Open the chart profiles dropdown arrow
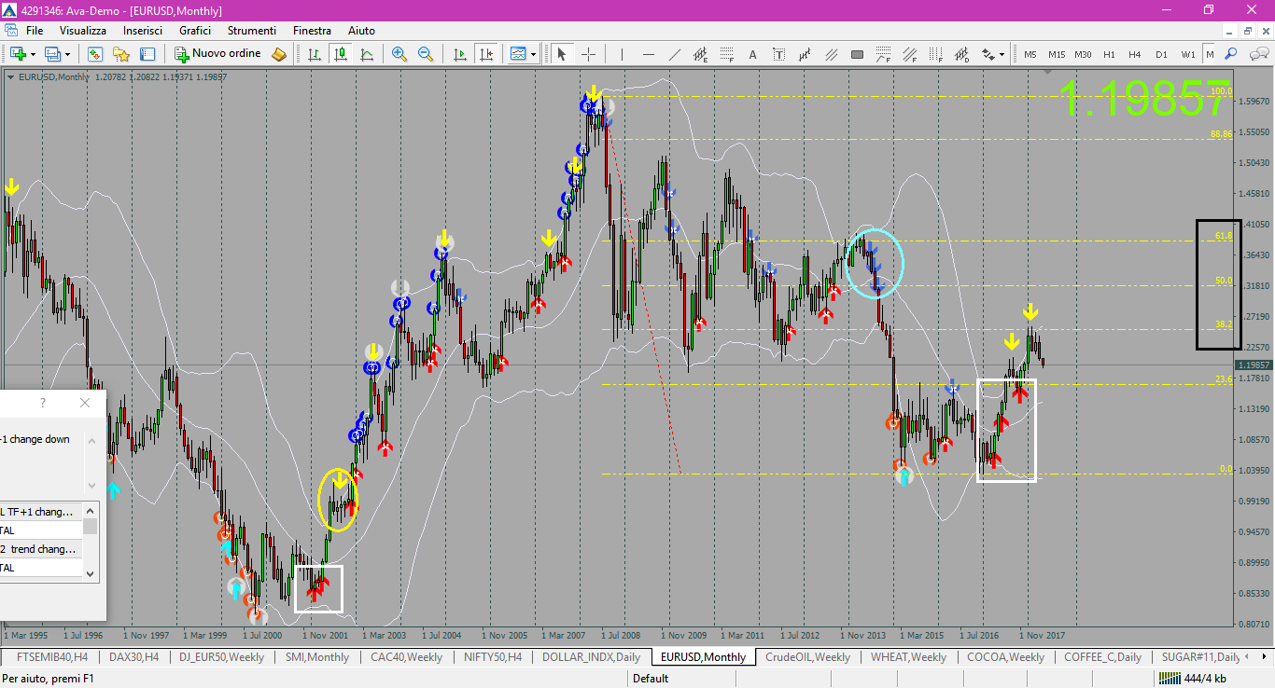Image resolution: width=1275 pixels, height=688 pixels. tap(67, 54)
